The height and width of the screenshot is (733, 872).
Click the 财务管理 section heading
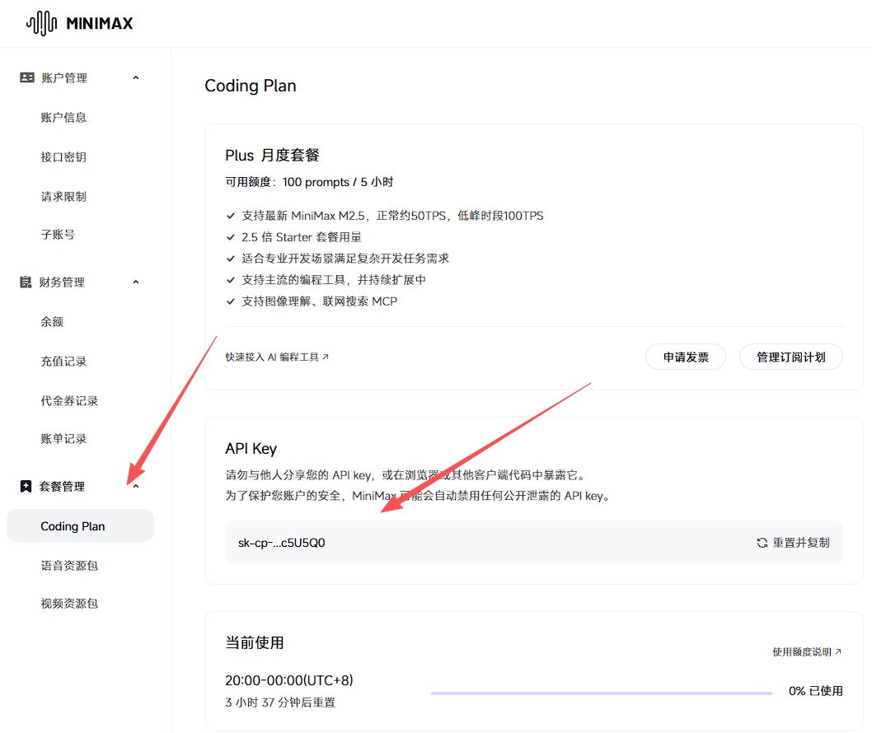(x=62, y=282)
